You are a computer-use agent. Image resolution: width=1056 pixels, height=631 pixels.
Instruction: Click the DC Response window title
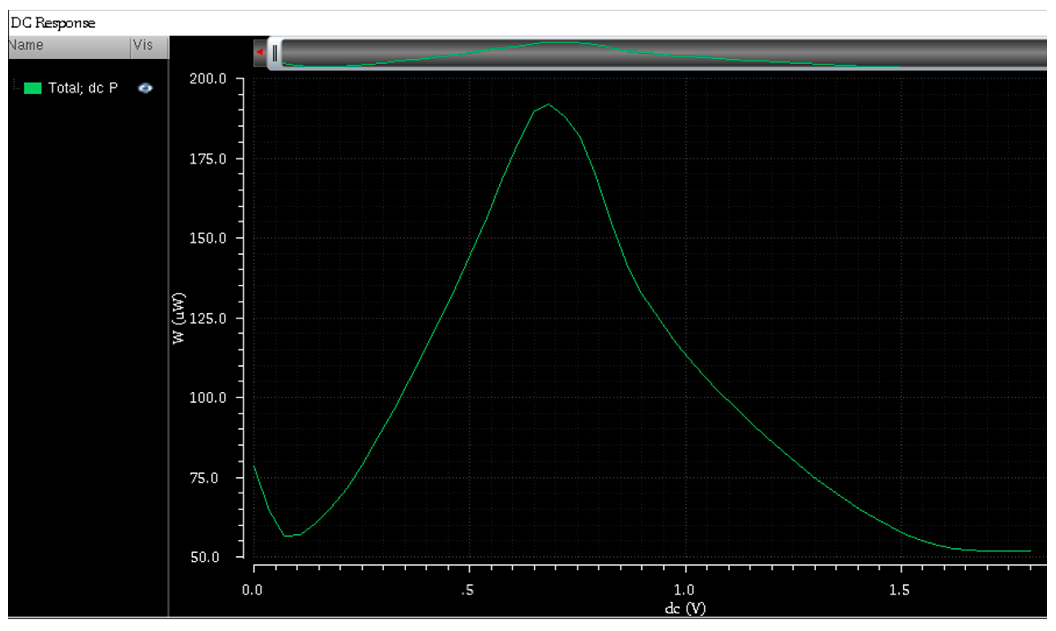[x=53, y=23]
